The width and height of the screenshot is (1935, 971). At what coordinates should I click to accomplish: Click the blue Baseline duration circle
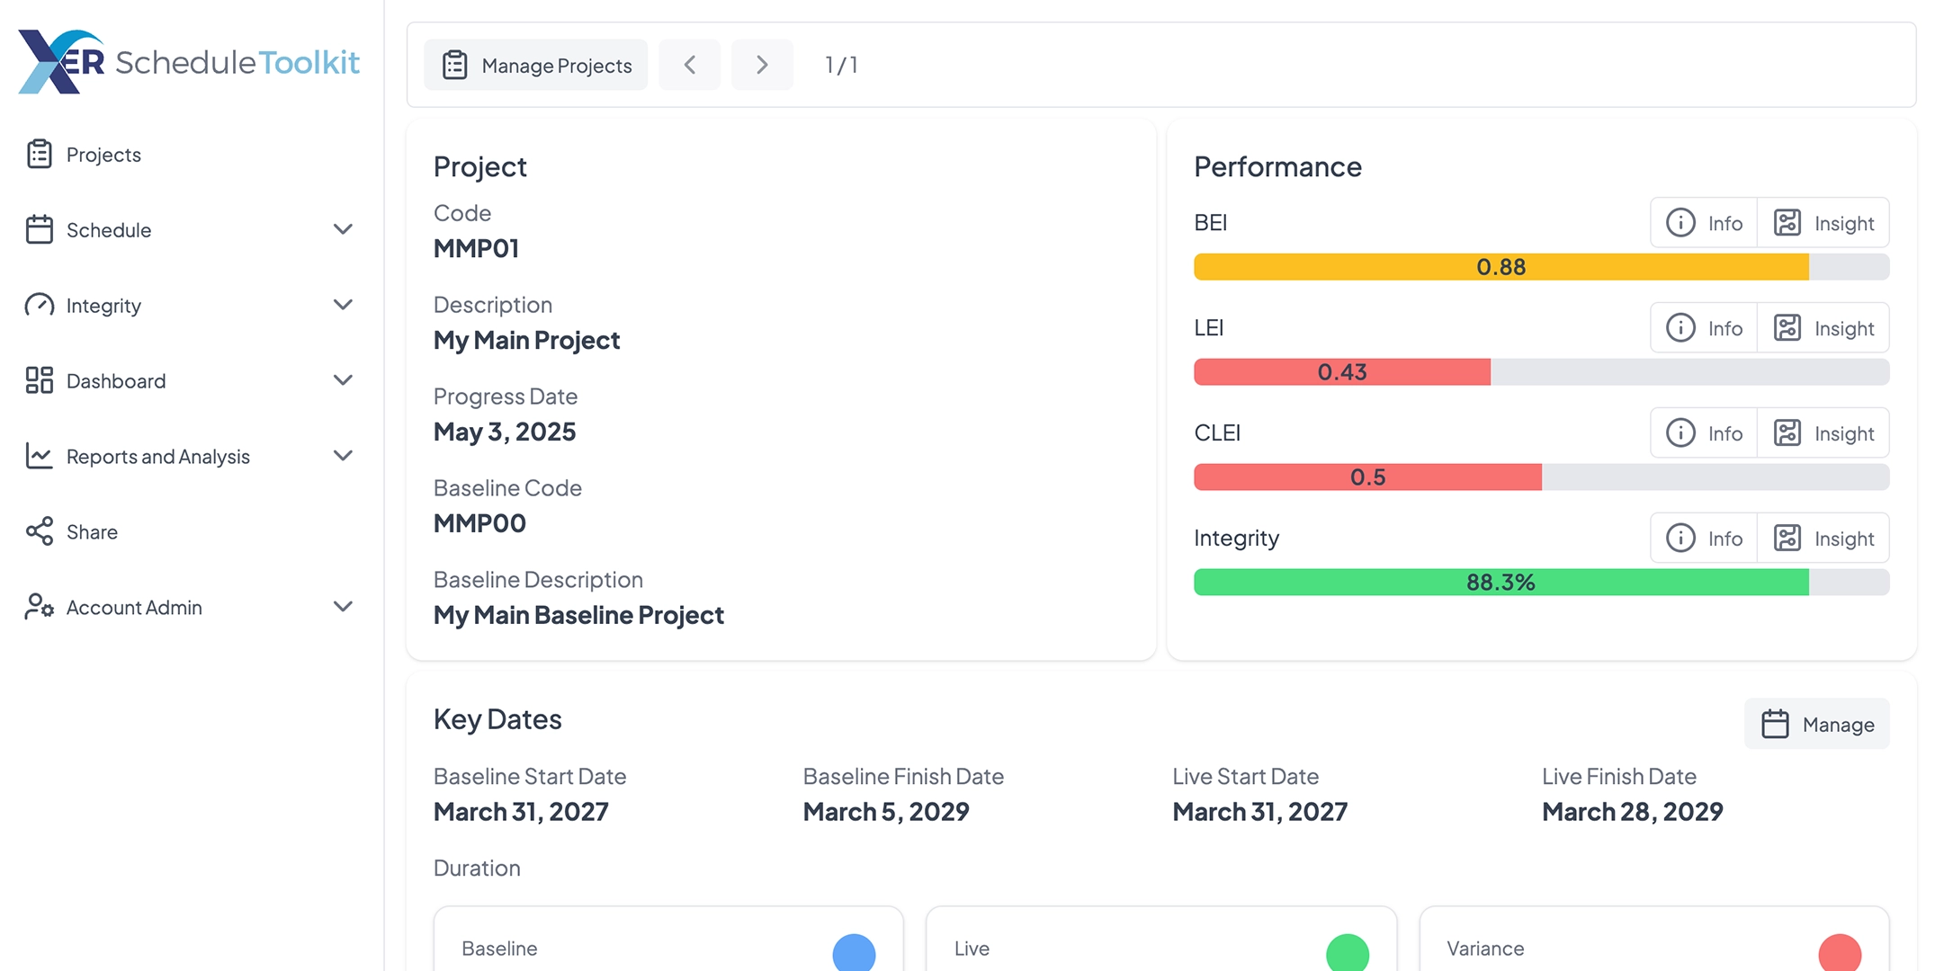pyautogui.click(x=854, y=953)
